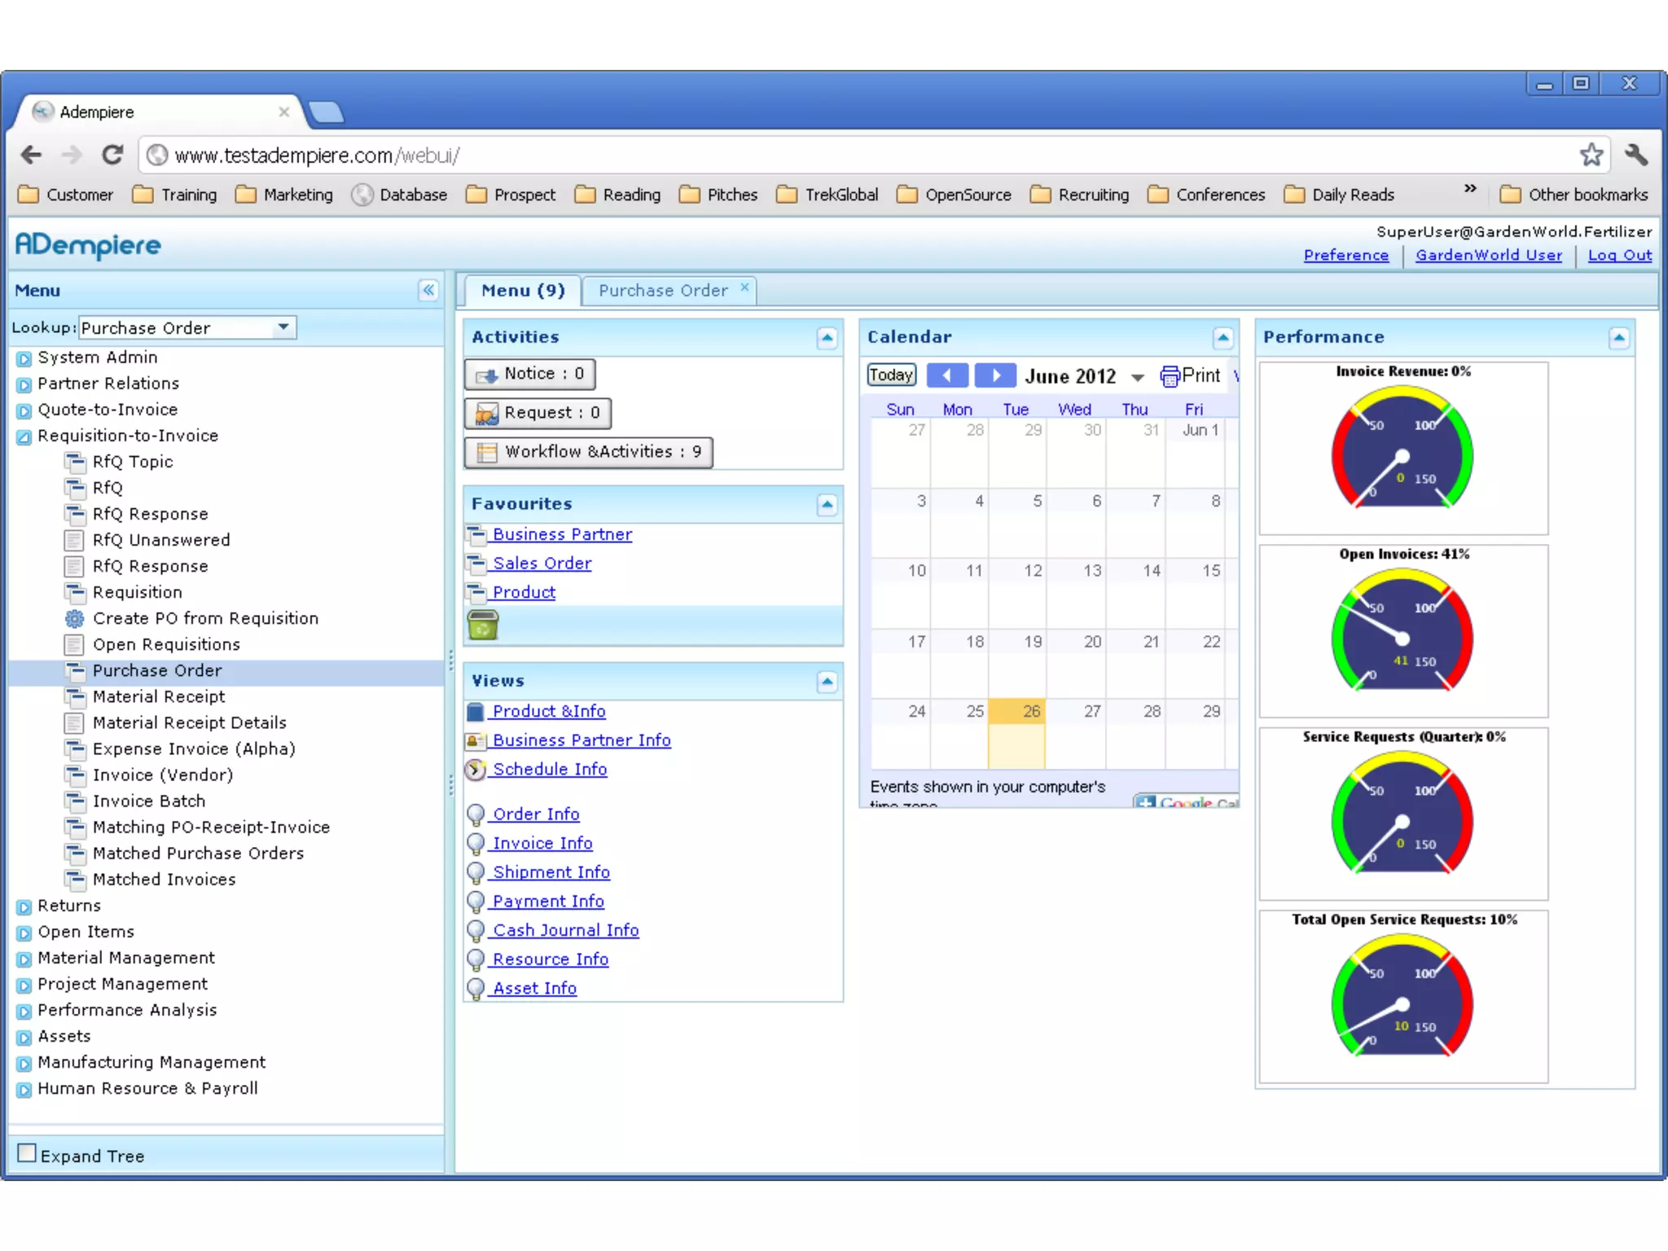
Task: Click the Schedule Info clock icon
Action: click(x=476, y=769)
